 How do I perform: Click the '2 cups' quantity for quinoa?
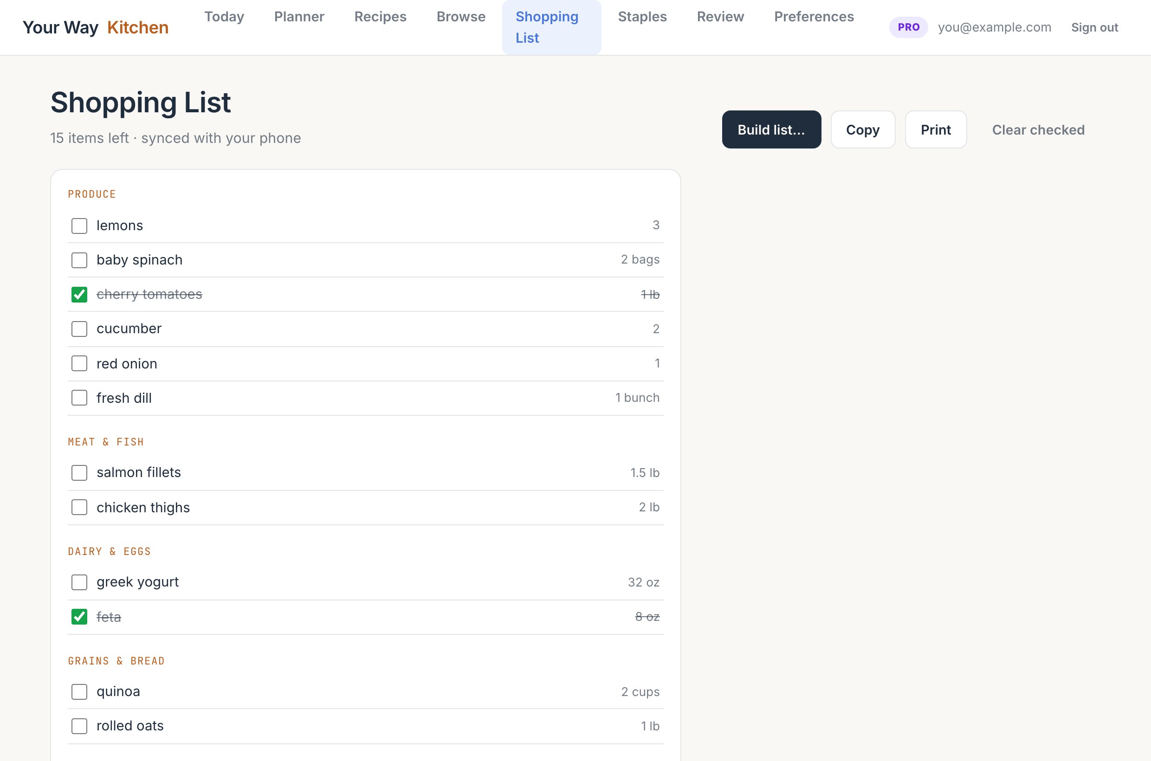[640, 691]
